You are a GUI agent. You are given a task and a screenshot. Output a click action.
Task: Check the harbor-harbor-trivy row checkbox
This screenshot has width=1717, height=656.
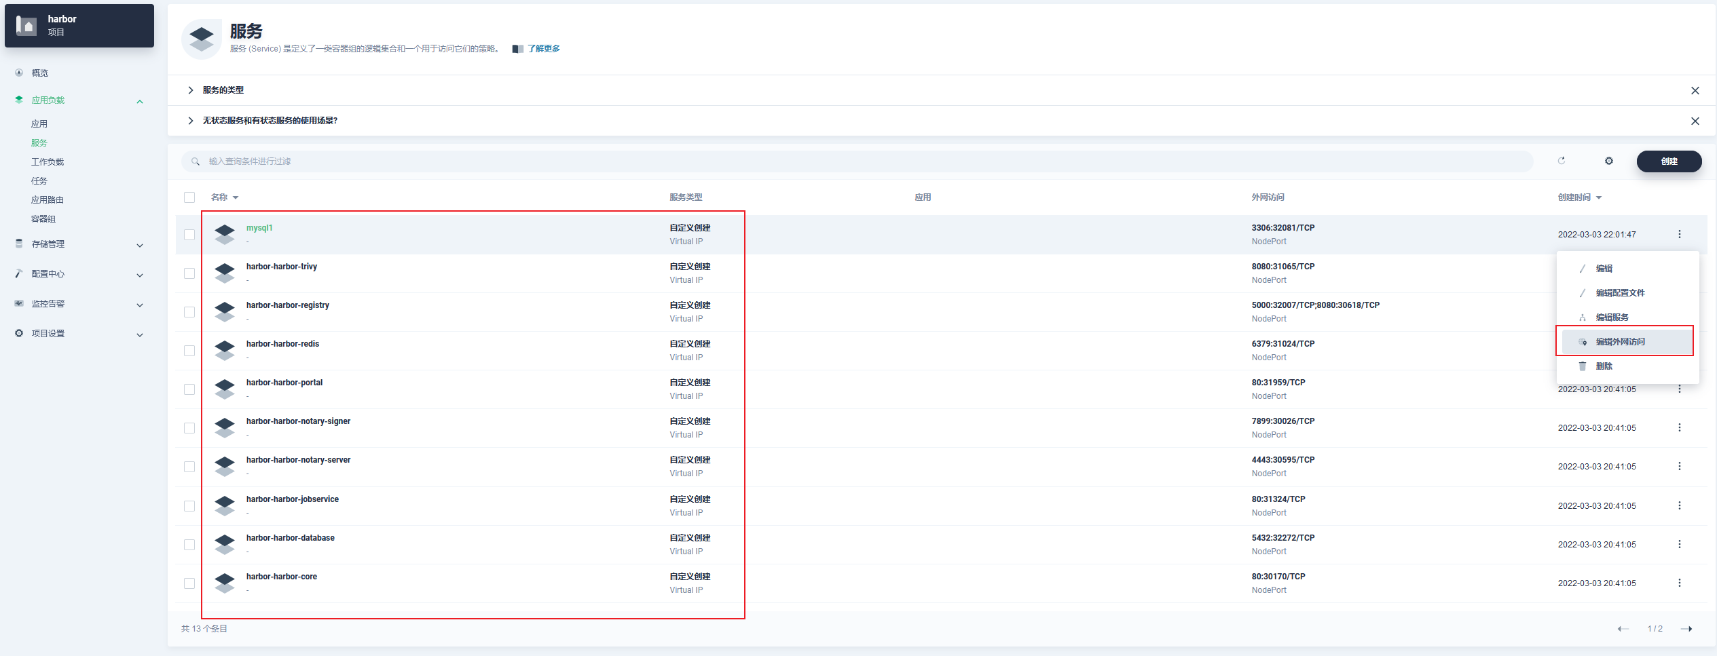189,273
